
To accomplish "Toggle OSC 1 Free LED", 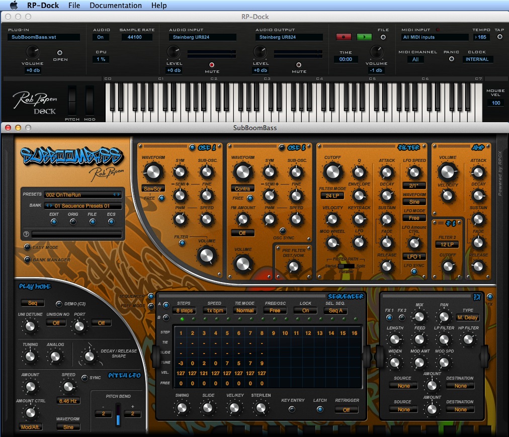I will pyautogui.click(x=161, y=198).
